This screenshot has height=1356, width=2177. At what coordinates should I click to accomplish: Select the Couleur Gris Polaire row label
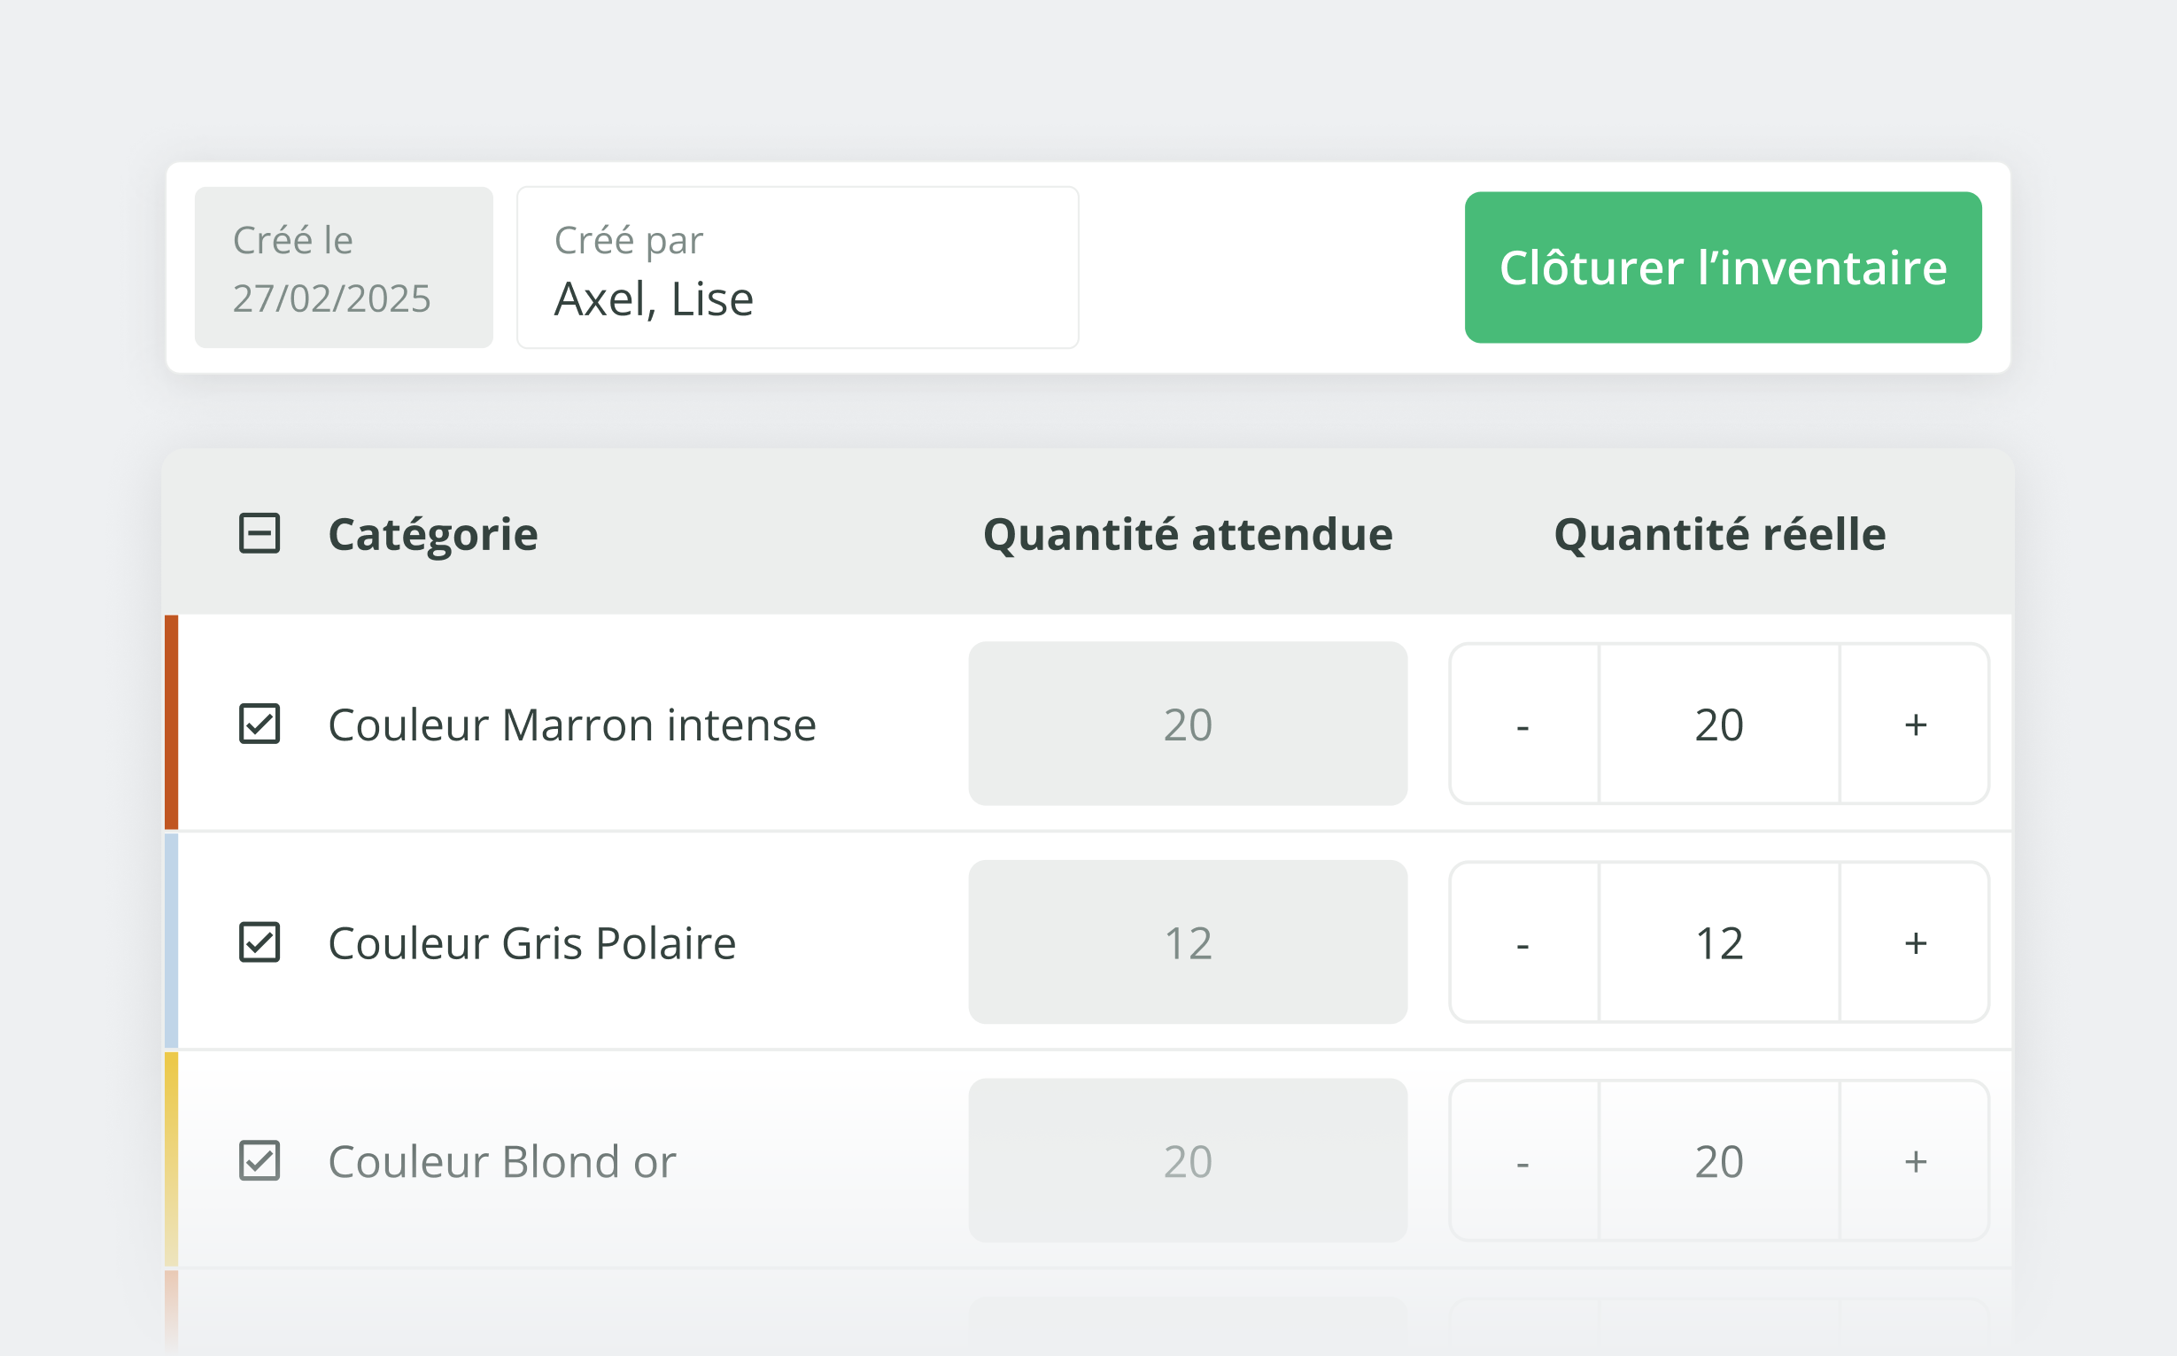tap(531, 942)
